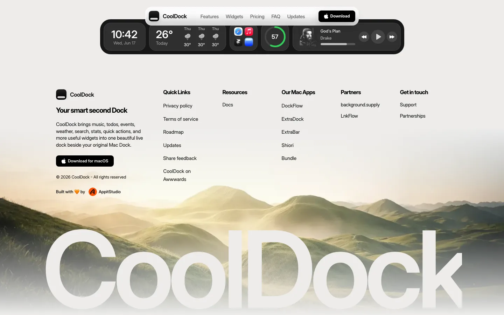Viewport: 504px width, 315px height.
Task: Open the ExtraBar app link
Action: (x=291, y=132)
